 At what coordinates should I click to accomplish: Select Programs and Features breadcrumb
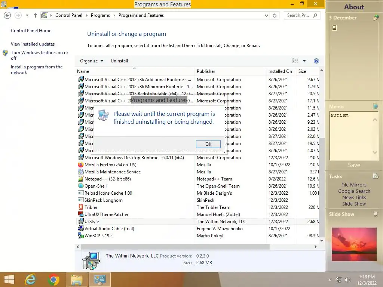(x=141, y=15)
